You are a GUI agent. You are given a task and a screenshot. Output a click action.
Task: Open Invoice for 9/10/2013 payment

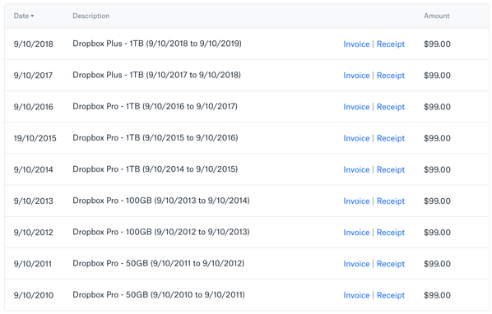click(356, 201)
